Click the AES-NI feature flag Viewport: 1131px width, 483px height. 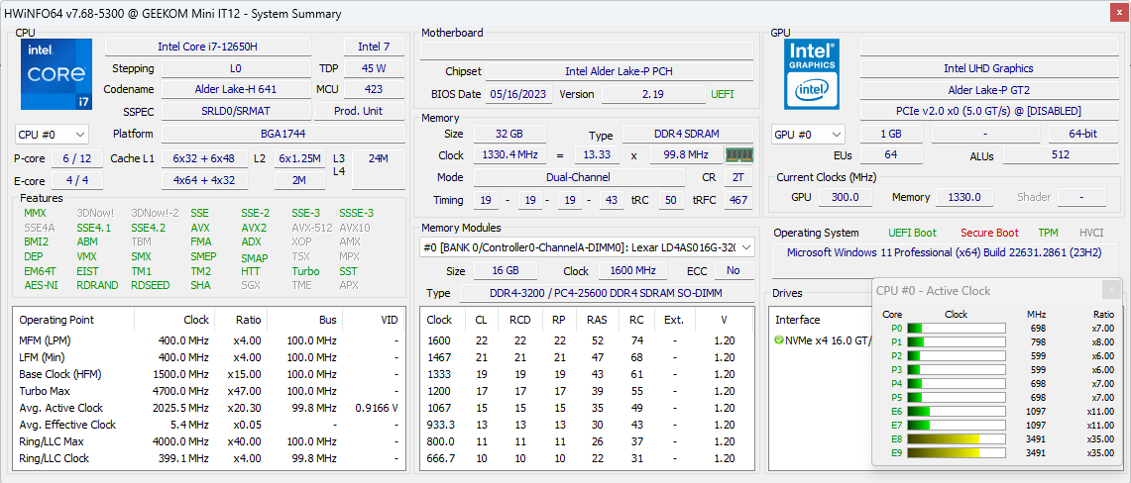[41, 285]
